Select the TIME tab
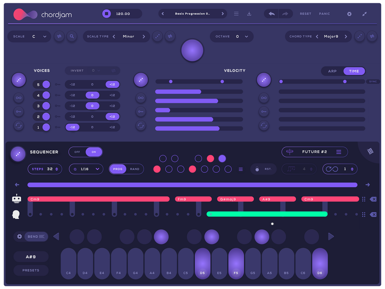Image resolution: width=385 pixels, height=289 pixels. (354, 71)
